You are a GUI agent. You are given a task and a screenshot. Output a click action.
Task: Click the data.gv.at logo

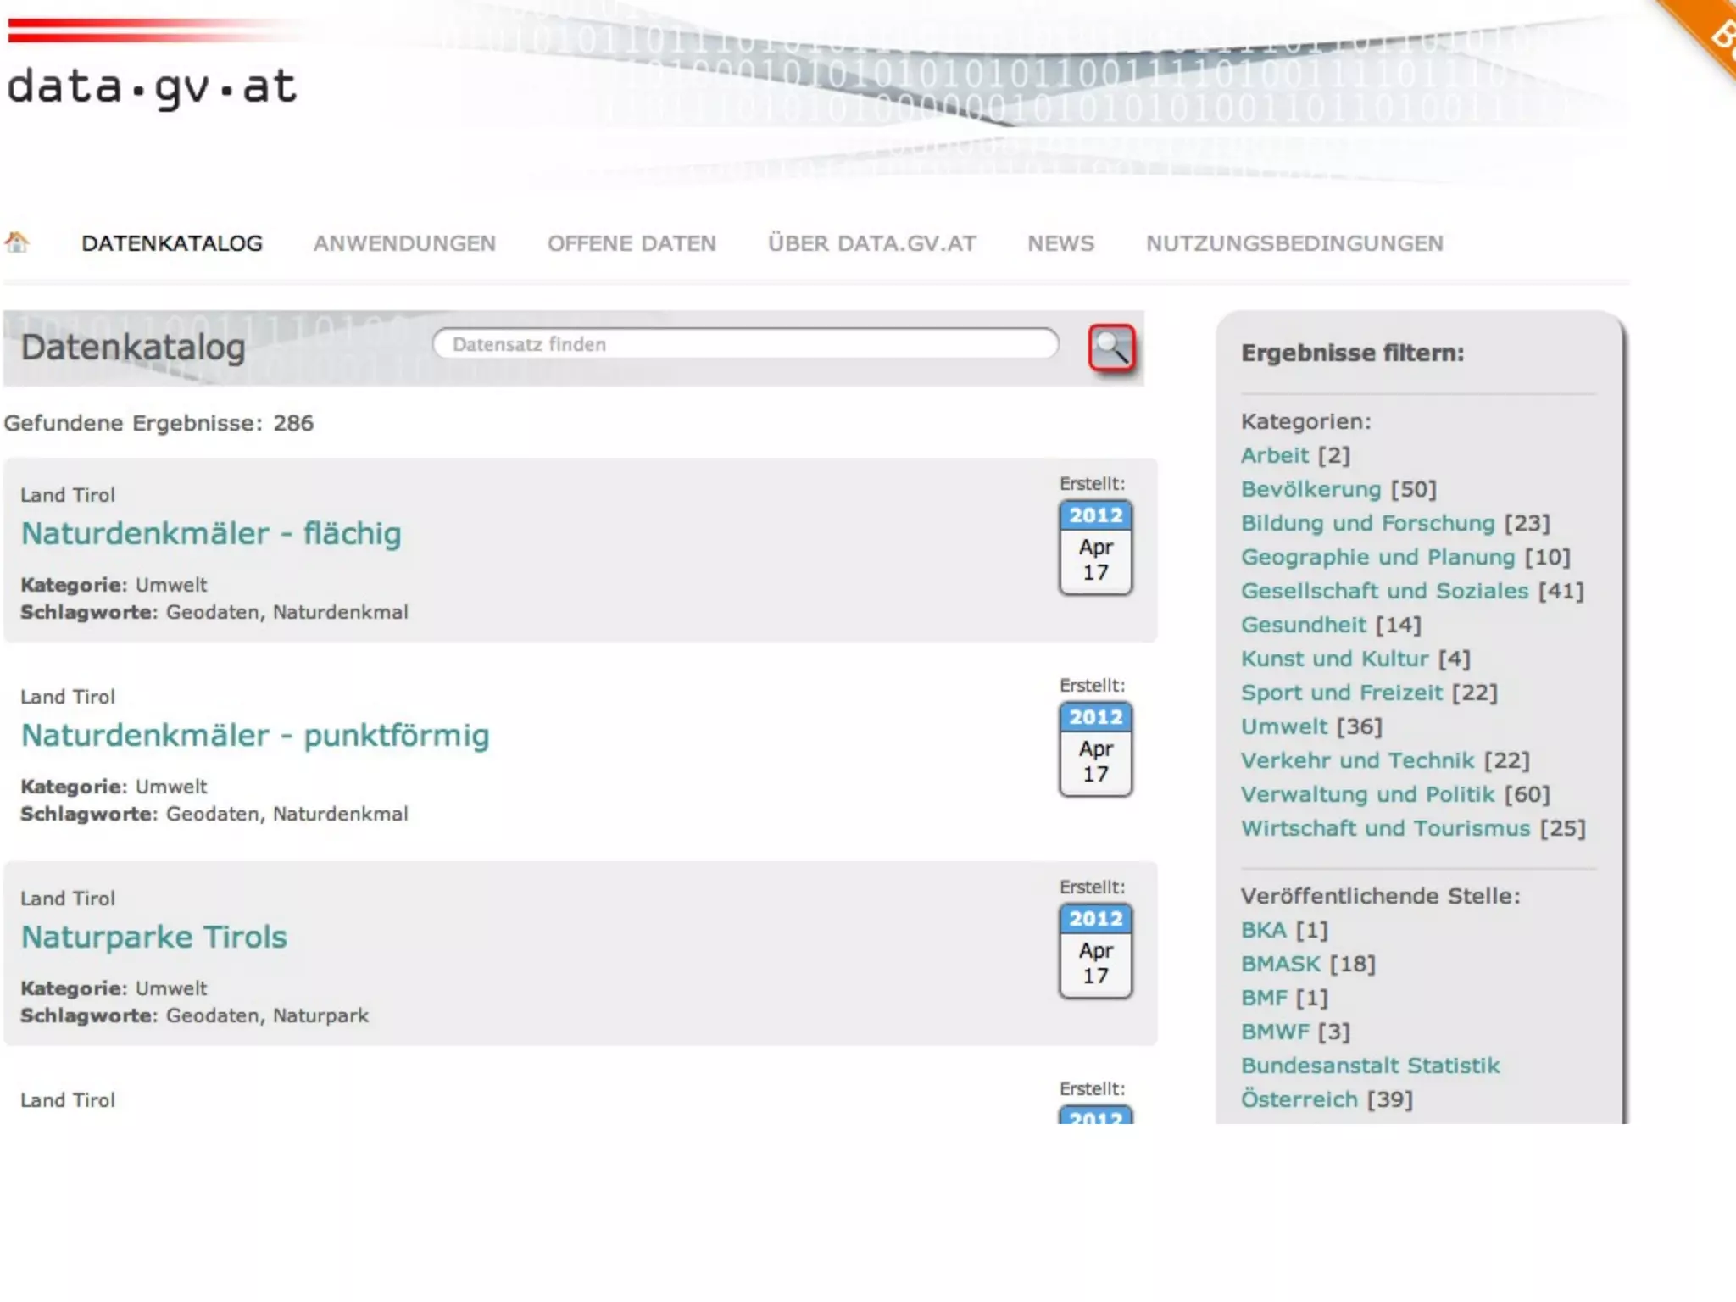pos(153,86)
